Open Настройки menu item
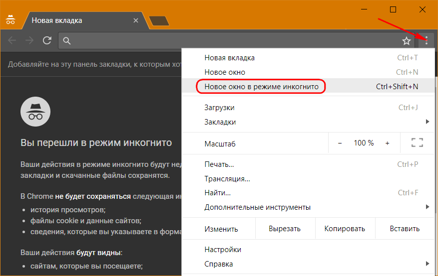Image resolution: width=438 pixels, height=276 pixels. click(223, 249)
